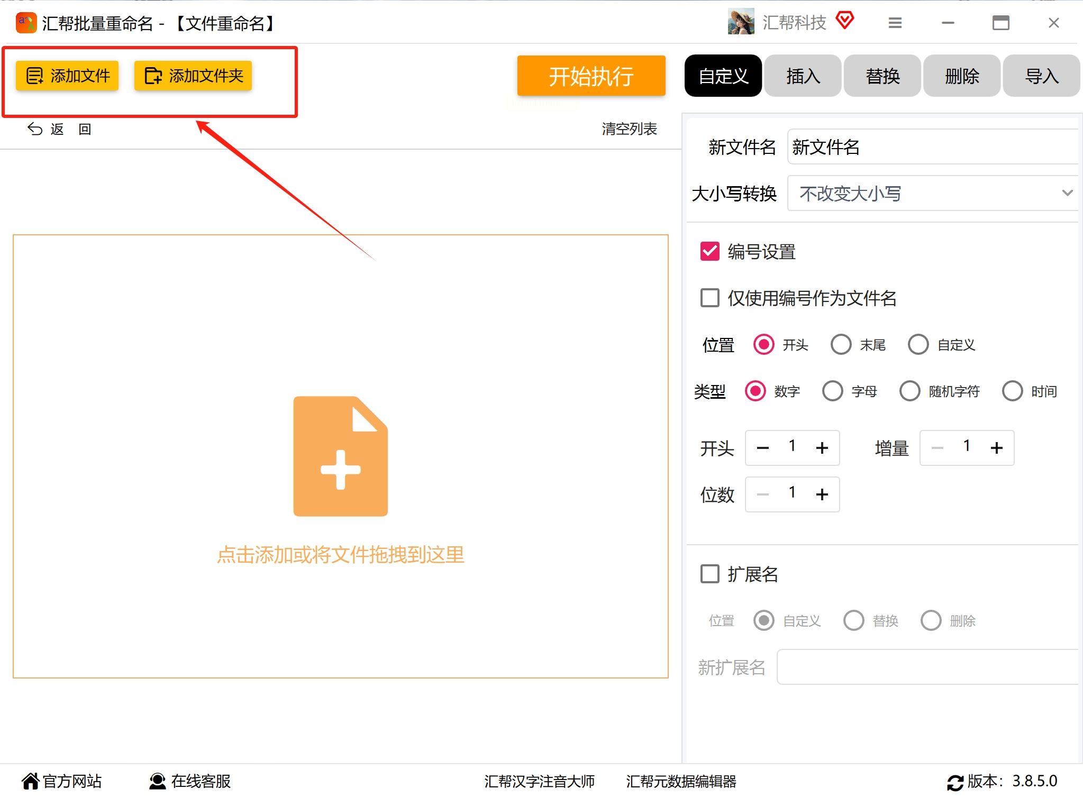1083x798 pixels.
Task: Click the 添加文件夹 button
Action: click(x=193, y=76)
